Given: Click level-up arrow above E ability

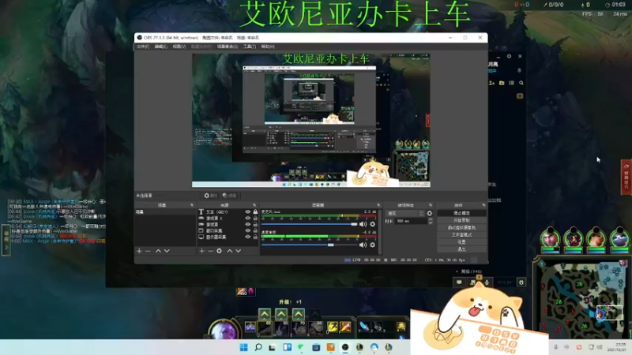Looking at the screenshot, I should click(x=299, y=314).
